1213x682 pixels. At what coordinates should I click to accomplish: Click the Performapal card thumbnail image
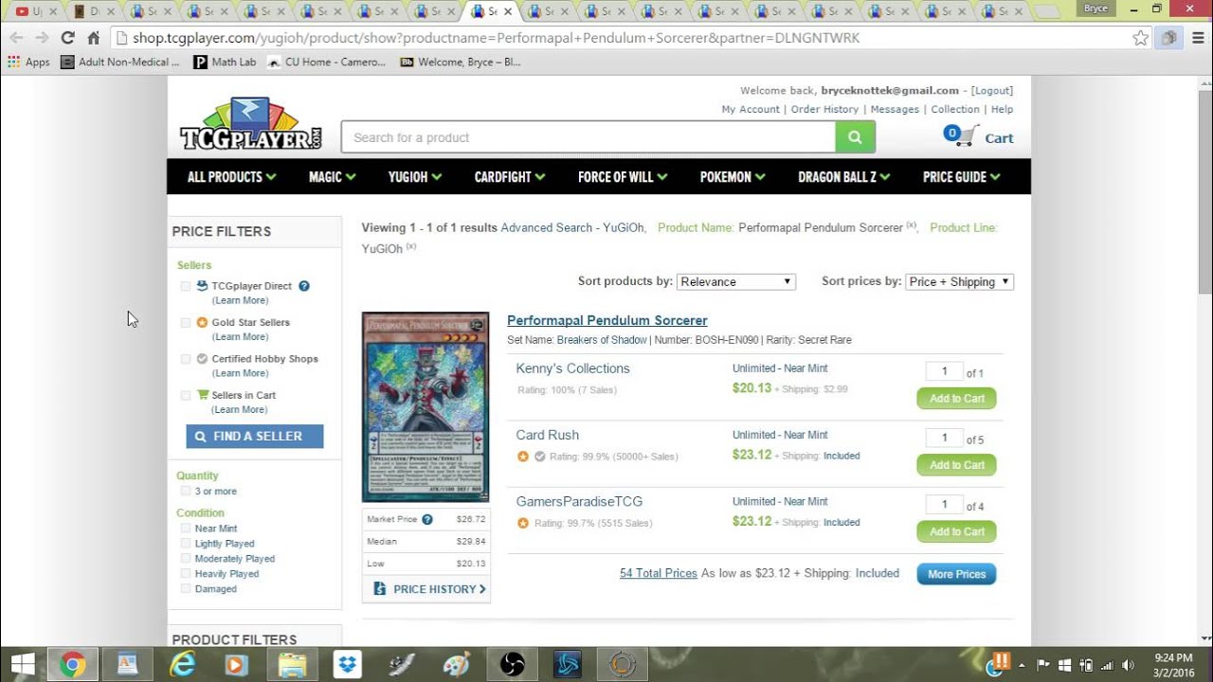(x=425, y=406)
